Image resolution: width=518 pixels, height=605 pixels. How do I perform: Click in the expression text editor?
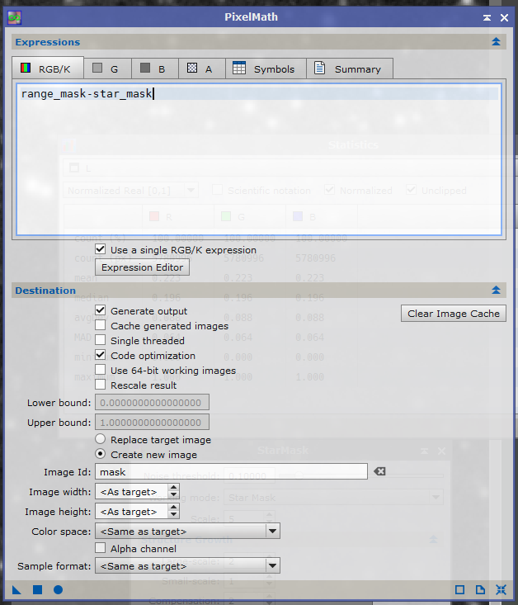tap(259, 159)
